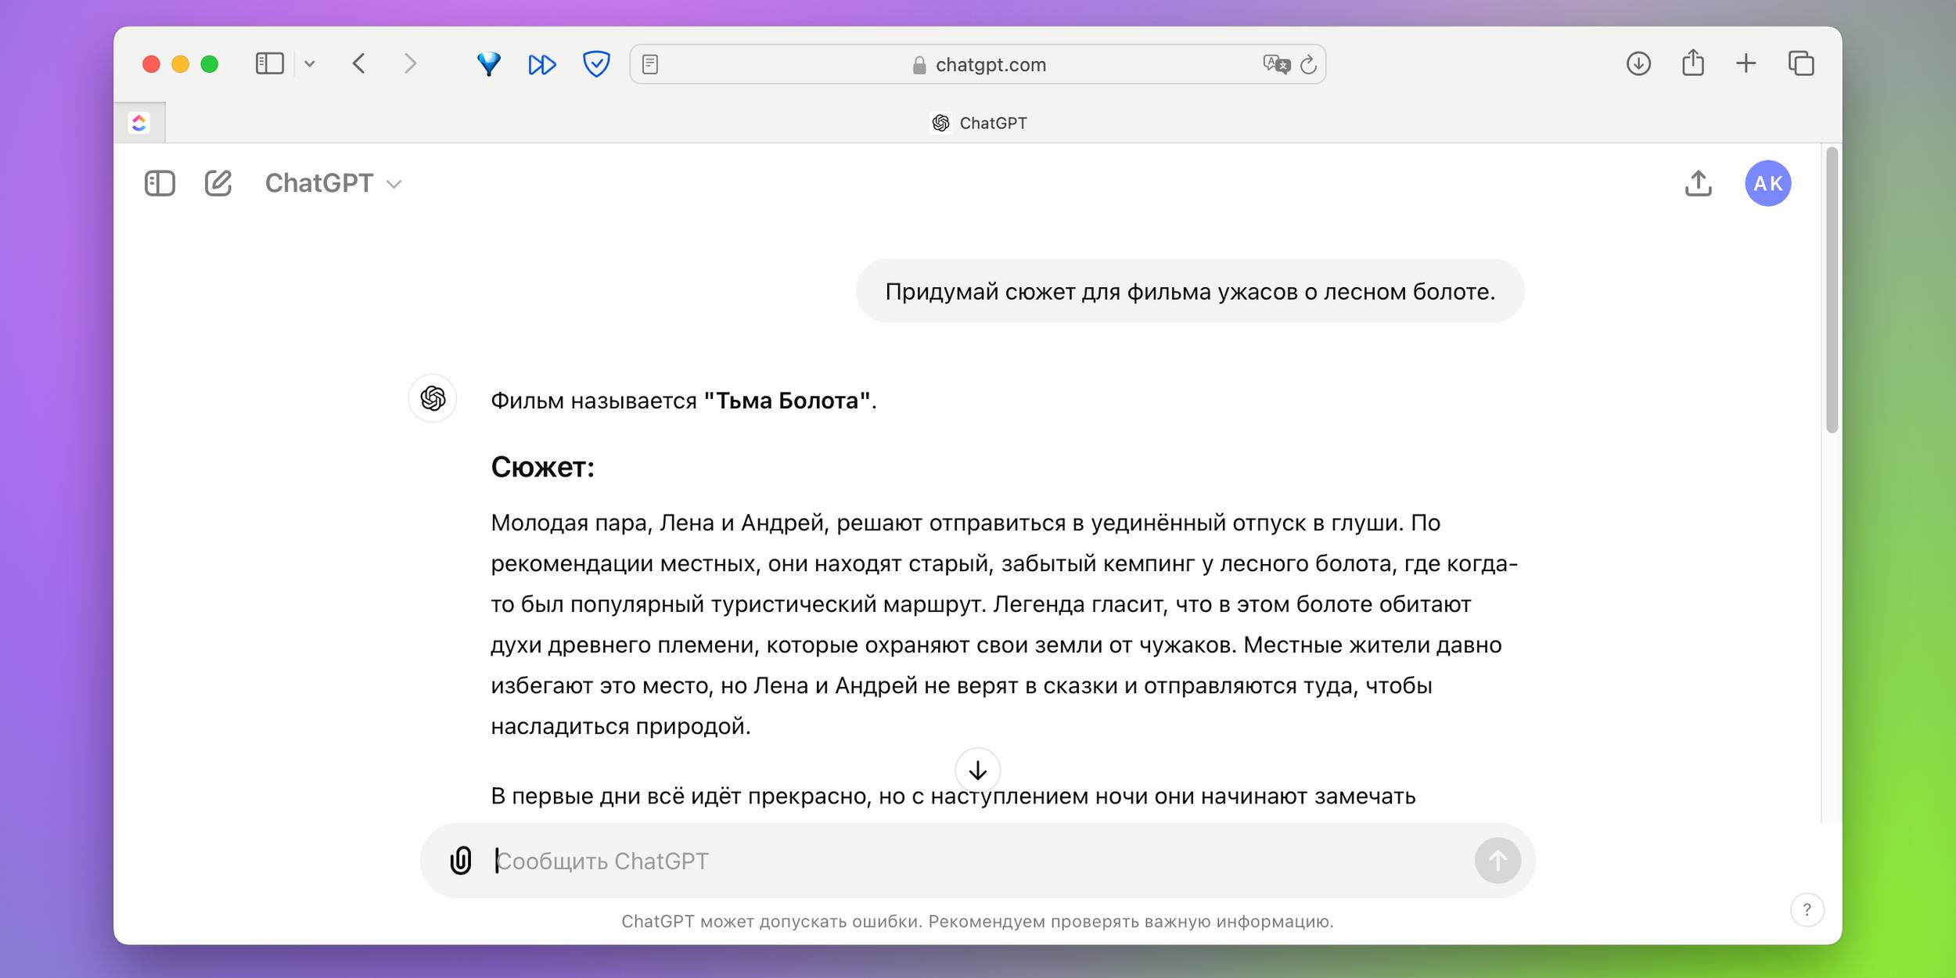Click the page vertical scrollbar
This screenshot has height=978, width=1956.
(x=1832, y=289)
